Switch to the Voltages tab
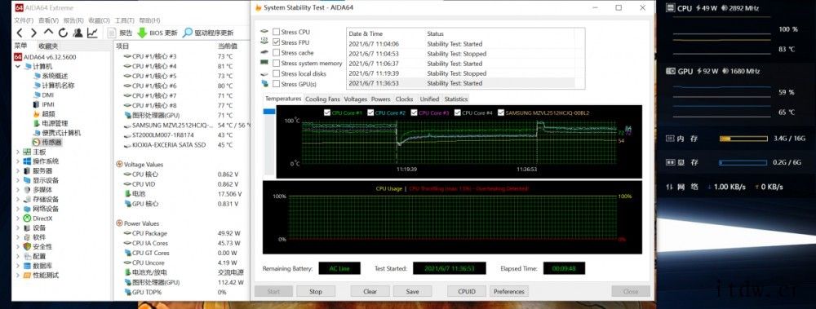This screenshot has width=816, height=309. [x=356, y=99]
